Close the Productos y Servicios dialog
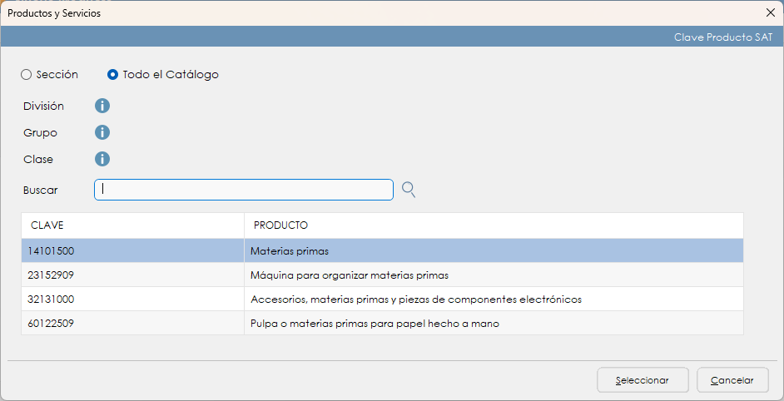 click(770, 12)
